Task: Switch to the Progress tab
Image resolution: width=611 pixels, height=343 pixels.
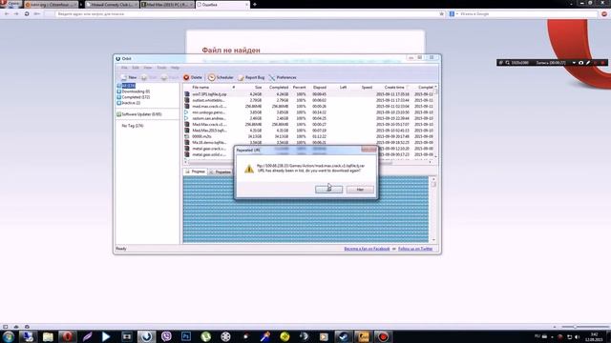Action: (x=195, y=171)
